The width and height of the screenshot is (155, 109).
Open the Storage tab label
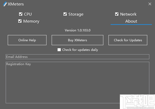click(x=76, y=14)
